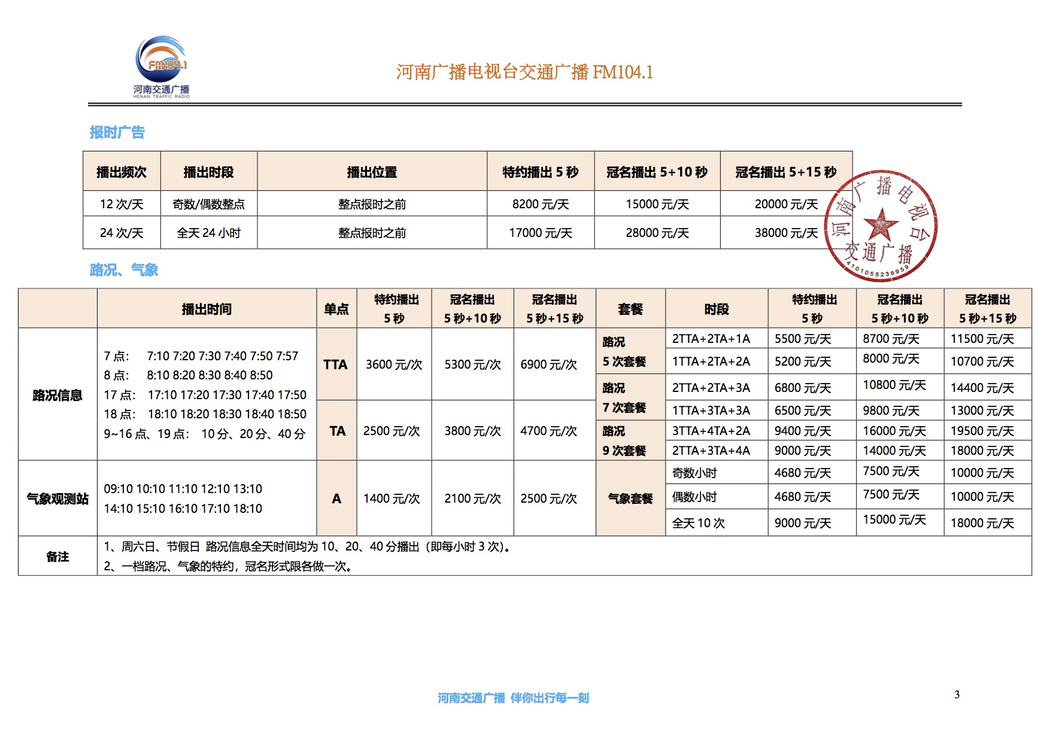Select the 全天 24 小时 cell
1050x742 pixels.
[208, 233]
